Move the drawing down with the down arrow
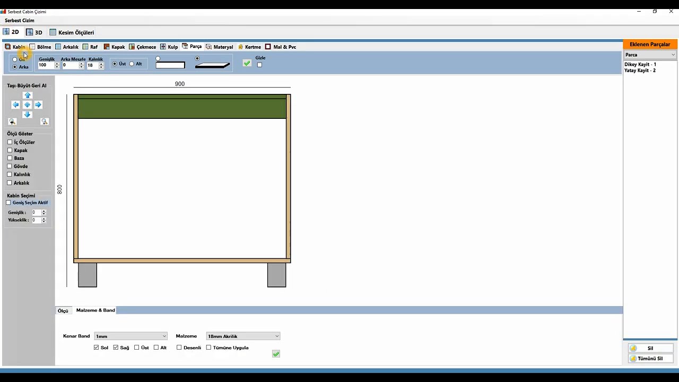679x382 pixels. pos(28,115)
